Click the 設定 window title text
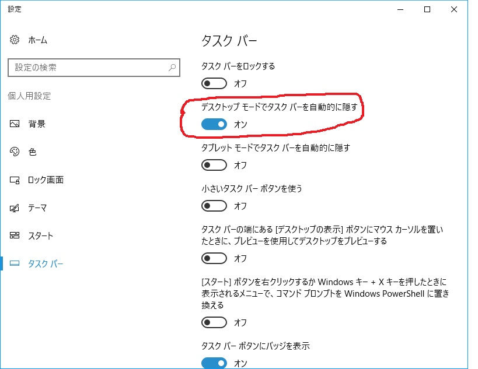478x369 pixels. point(15,9)
